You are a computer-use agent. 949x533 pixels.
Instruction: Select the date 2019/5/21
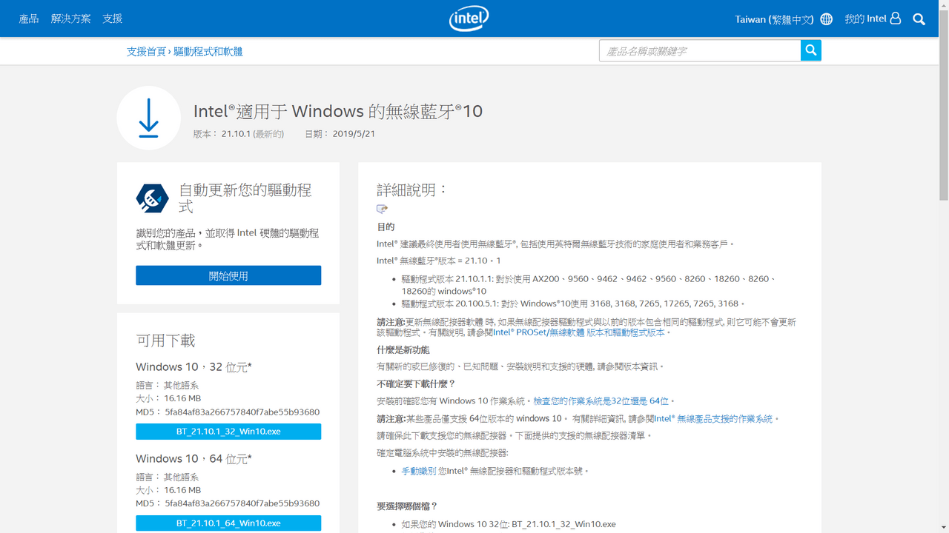point(354,134)
